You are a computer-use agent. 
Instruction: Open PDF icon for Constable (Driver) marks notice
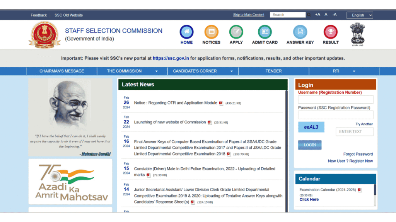click(148, 175)
